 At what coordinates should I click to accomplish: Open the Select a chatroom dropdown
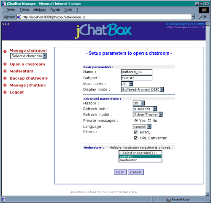click(45, 56)
